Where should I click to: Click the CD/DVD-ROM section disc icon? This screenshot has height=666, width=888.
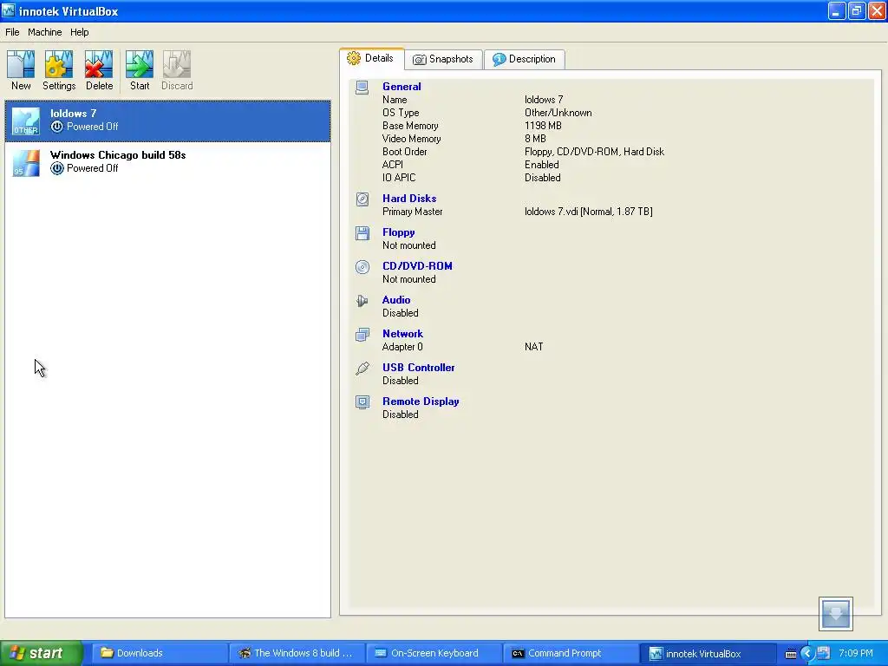362,267
